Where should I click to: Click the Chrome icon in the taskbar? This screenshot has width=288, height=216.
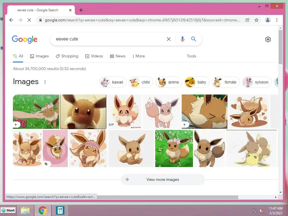click(43, 210)
